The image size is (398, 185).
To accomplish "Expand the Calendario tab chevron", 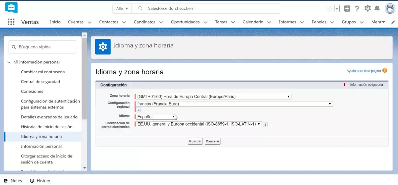I will coord(269,22).
